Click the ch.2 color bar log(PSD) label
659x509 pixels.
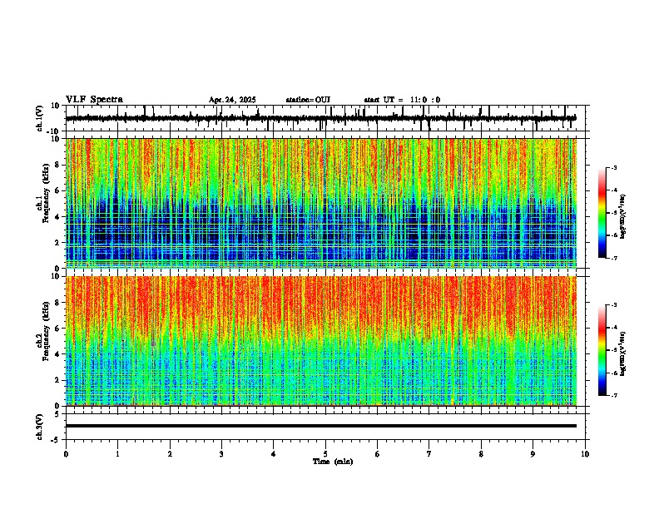623,353
